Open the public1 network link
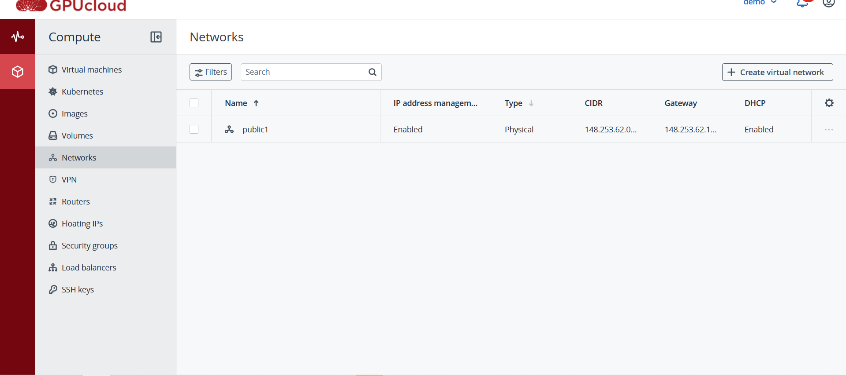846x376 pixels. point(255,129)
